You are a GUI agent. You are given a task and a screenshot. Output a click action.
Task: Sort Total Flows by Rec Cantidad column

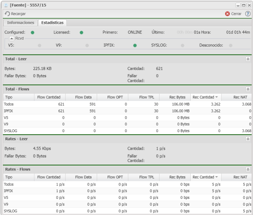pyautogui.click(x=203, y=97)
